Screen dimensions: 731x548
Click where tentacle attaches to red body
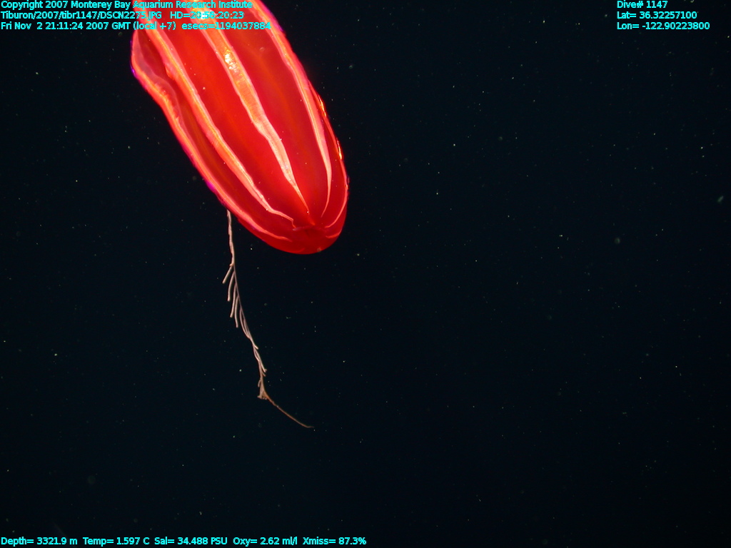click(x=228, y=213)
